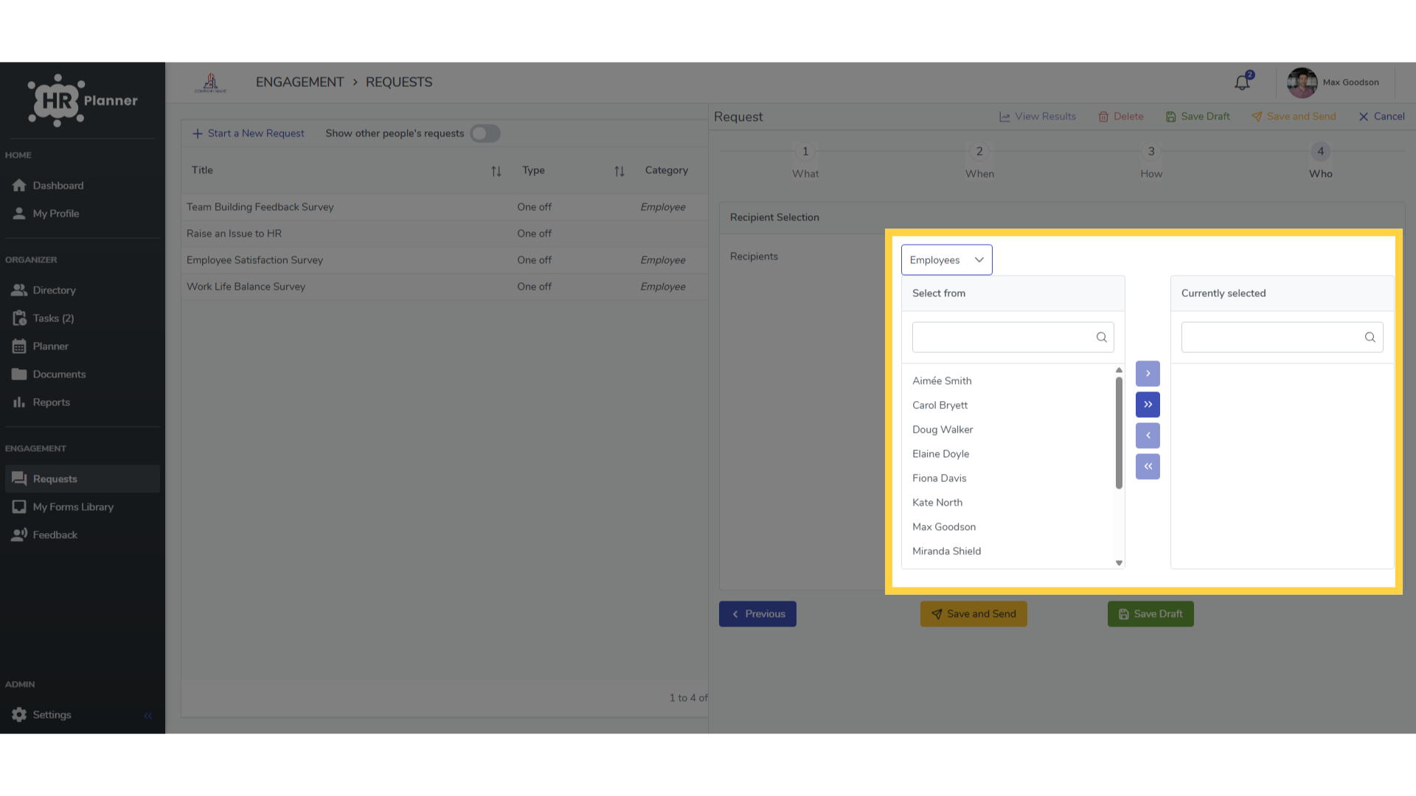
Task: Click Delete in request header
Action: point(1120,116)
